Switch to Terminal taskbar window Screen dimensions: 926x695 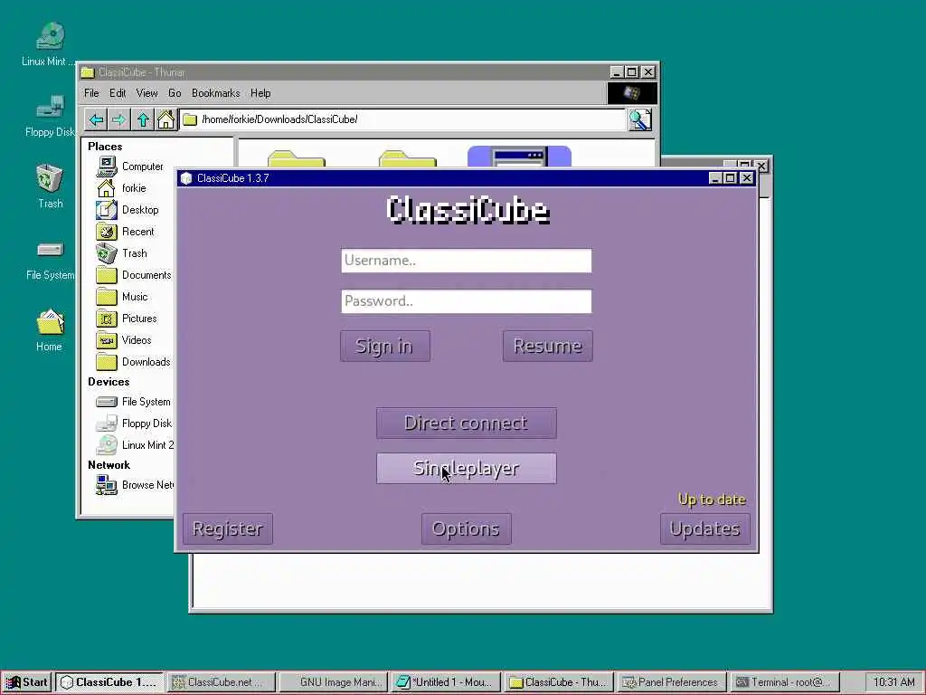point(786,682)
